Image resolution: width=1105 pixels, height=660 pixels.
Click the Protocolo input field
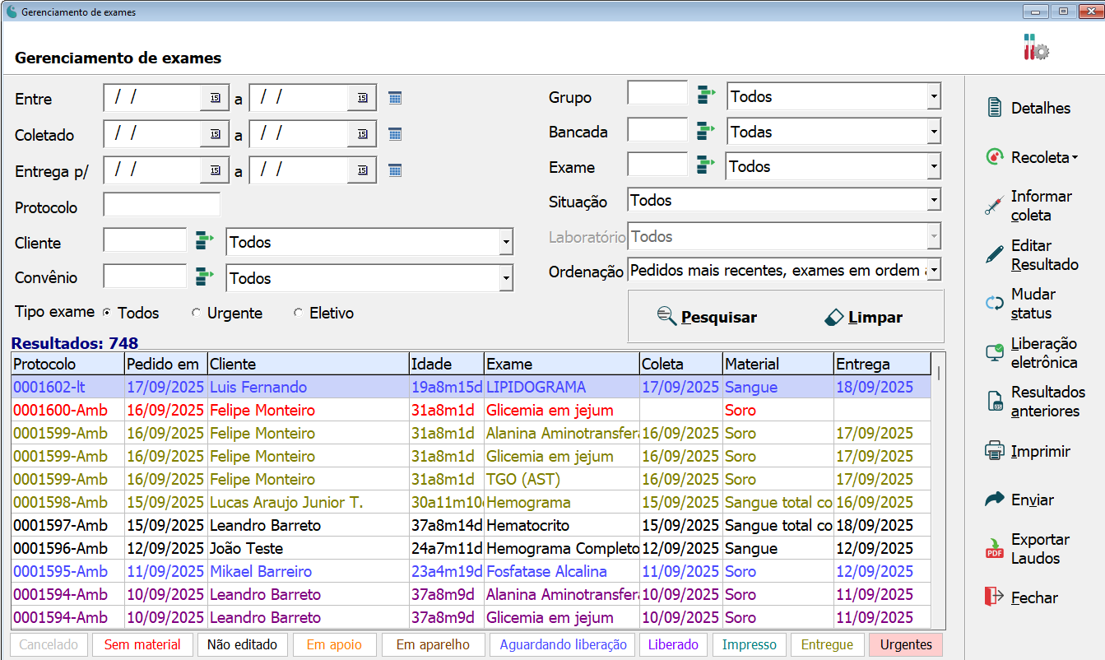(162, 205)
